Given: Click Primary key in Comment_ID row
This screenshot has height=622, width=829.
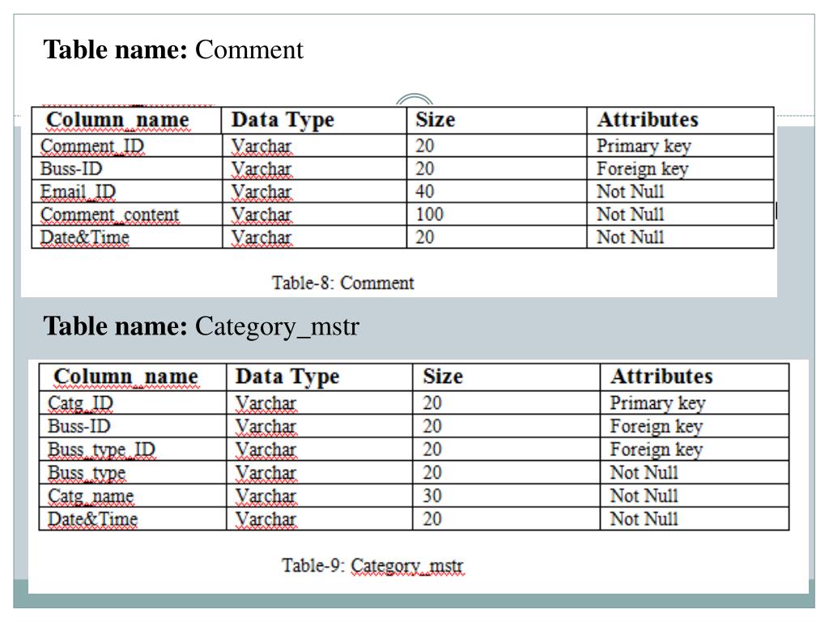Looking at the screenshot, I should click(644, 146).
